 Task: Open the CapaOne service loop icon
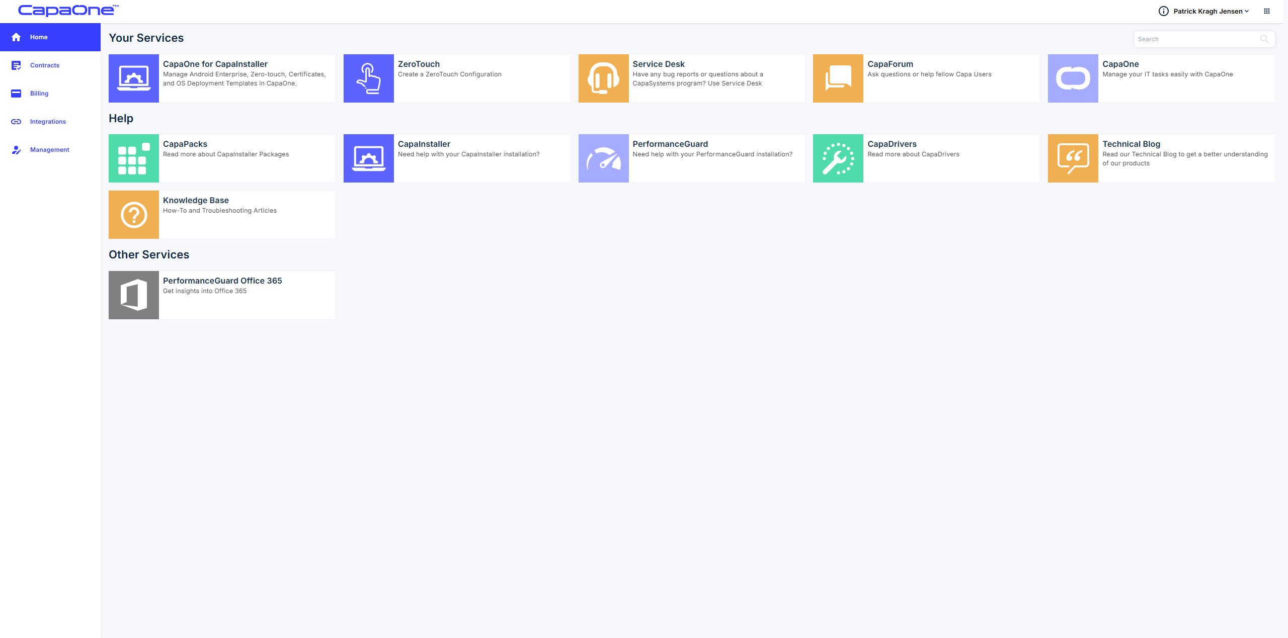1073,78
